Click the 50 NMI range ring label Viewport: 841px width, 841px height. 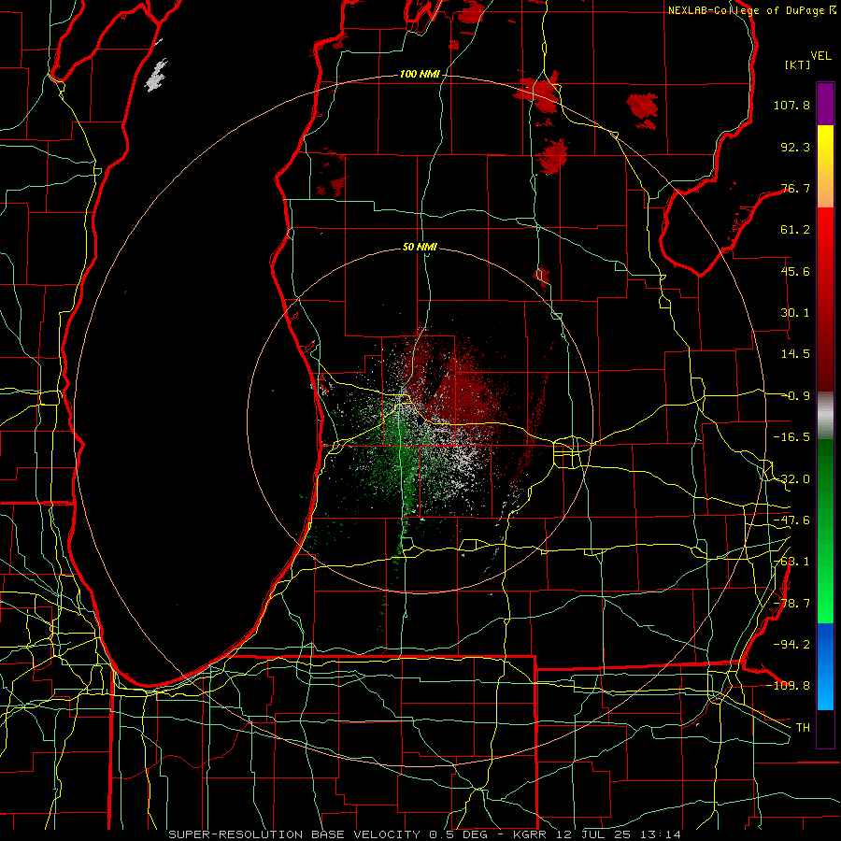tap(420, 248)
